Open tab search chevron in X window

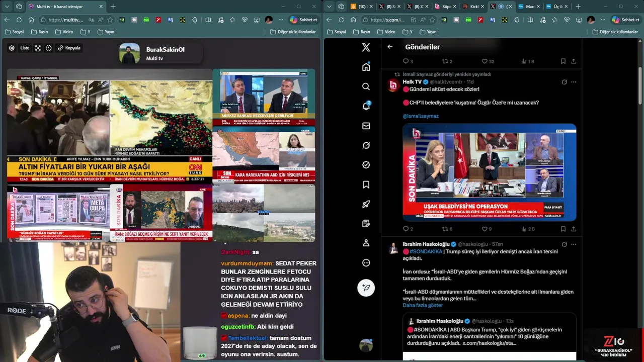pos(329,7)
